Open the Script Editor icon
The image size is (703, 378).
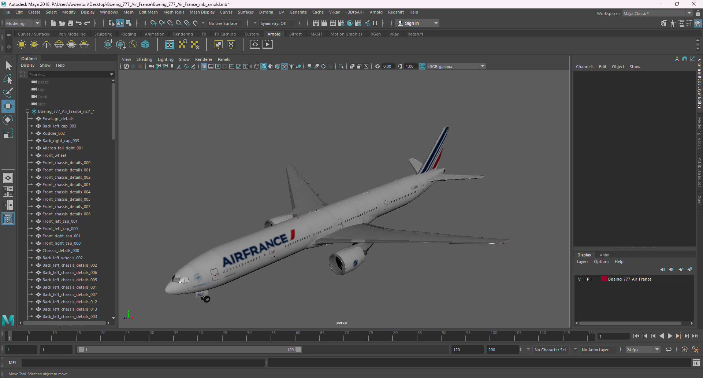(696, 363)
